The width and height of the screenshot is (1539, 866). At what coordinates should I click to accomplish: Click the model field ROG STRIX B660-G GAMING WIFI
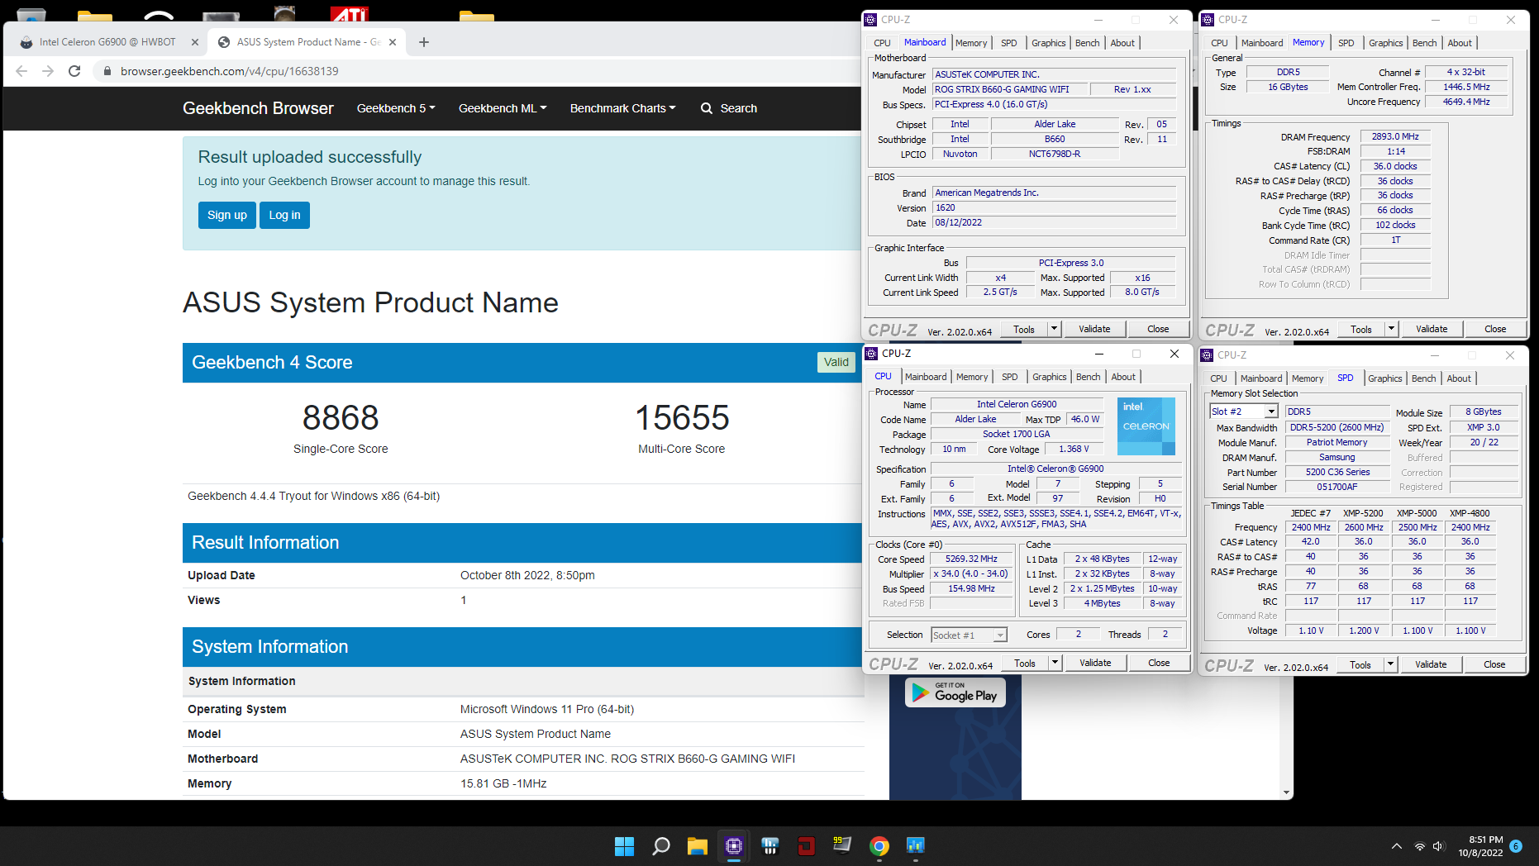[1010, 89]
